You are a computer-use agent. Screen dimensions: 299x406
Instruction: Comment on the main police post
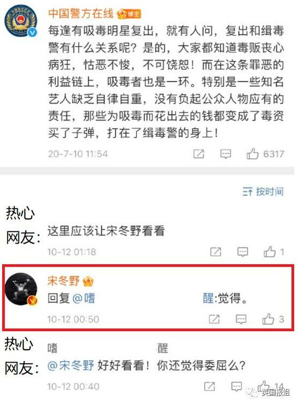pyautogui.click(x=226, y=154)
